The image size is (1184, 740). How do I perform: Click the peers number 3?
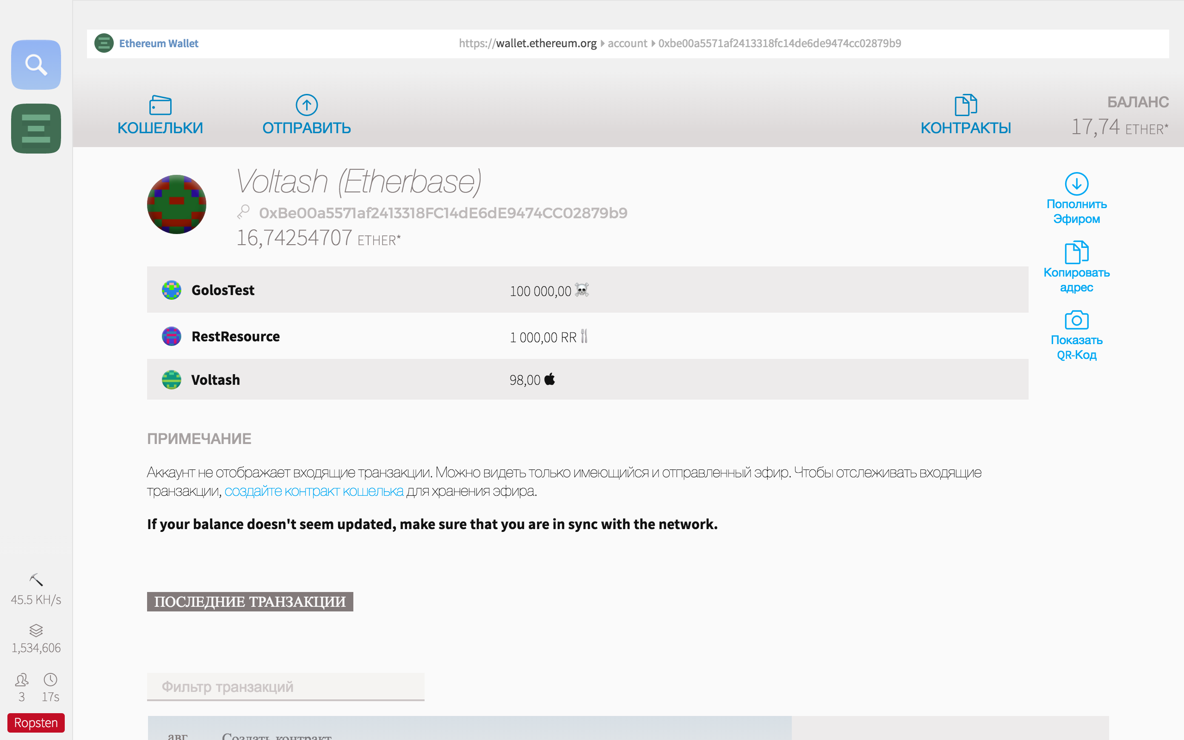22,697
